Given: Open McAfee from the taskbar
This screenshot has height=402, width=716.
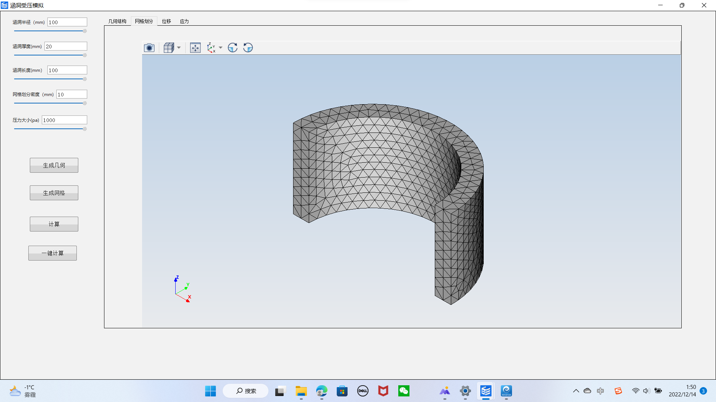Looking at the screenshot, I should coord(383,391).
